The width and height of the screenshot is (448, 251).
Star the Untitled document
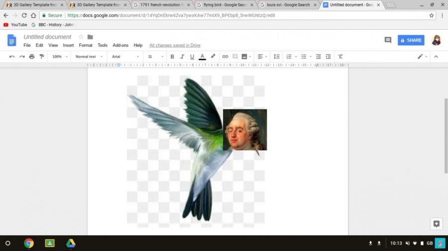[x=81, y=37]
